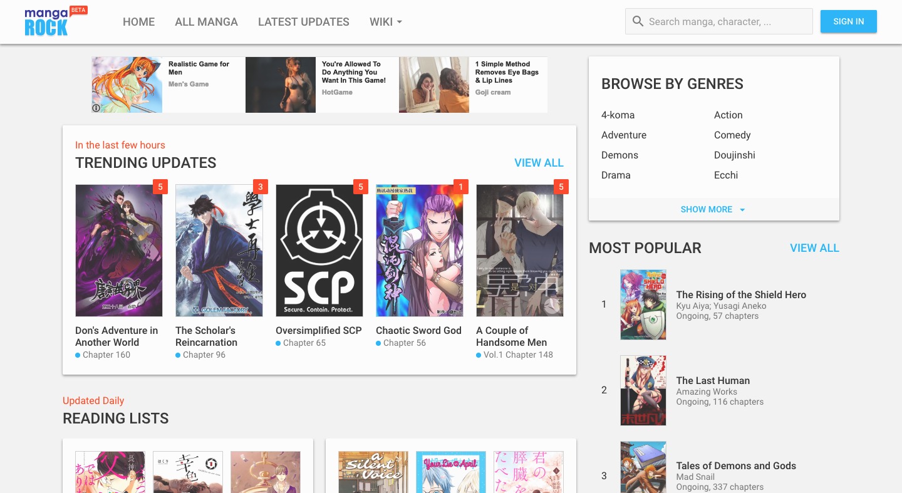The height and width of the screenshot is (493, 902).
Task: Open The Rising of the Shield Hero cover
Action: coord(643,305)
